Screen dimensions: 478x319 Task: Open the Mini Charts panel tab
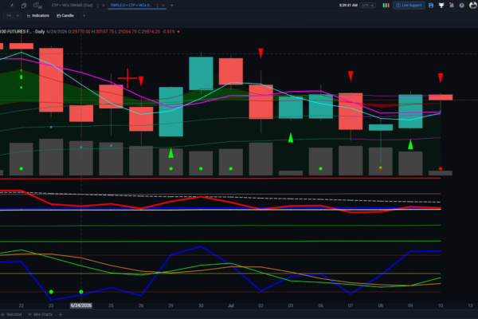click(41, 314)
